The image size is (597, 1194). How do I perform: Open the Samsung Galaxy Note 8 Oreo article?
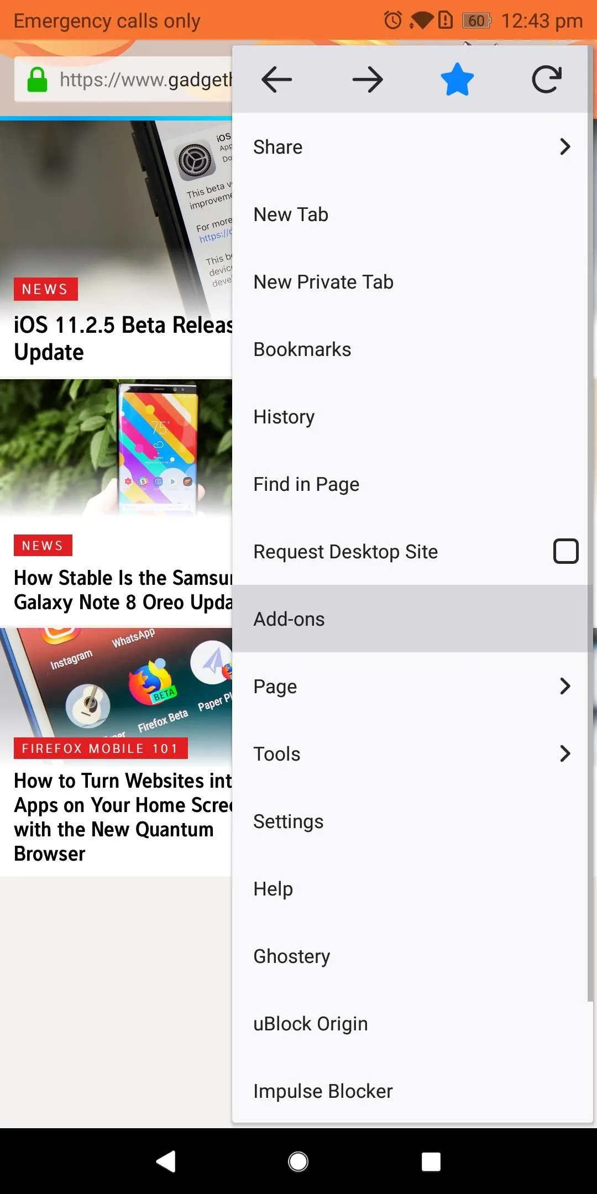123,590
